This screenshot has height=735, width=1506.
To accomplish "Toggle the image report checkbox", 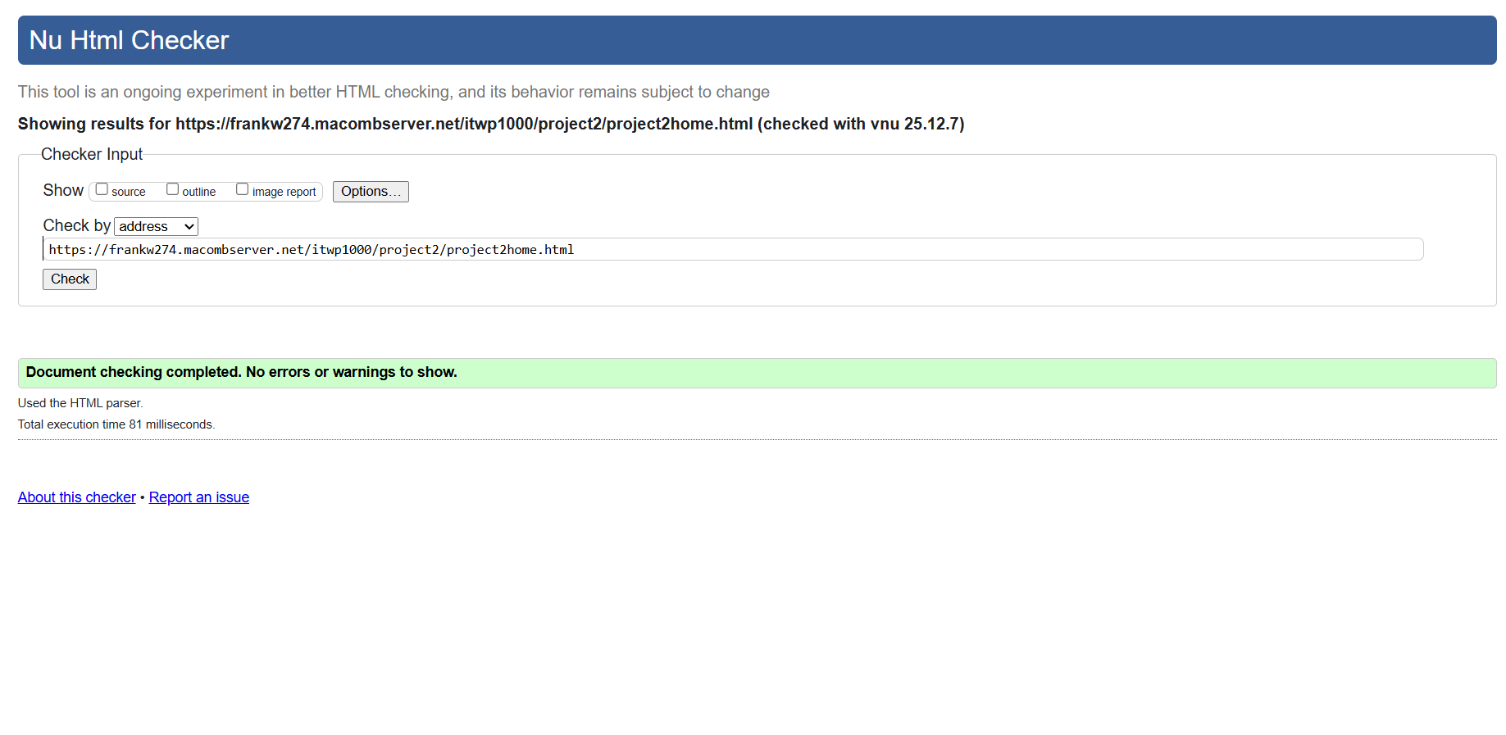I will pos(242,189).
